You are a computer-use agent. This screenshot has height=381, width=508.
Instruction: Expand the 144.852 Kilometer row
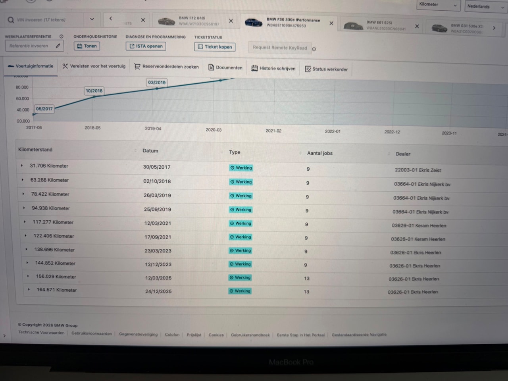click(x=27, y=263)
